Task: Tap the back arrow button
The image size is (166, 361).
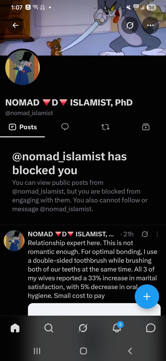Action: click(x=16, y=25)
